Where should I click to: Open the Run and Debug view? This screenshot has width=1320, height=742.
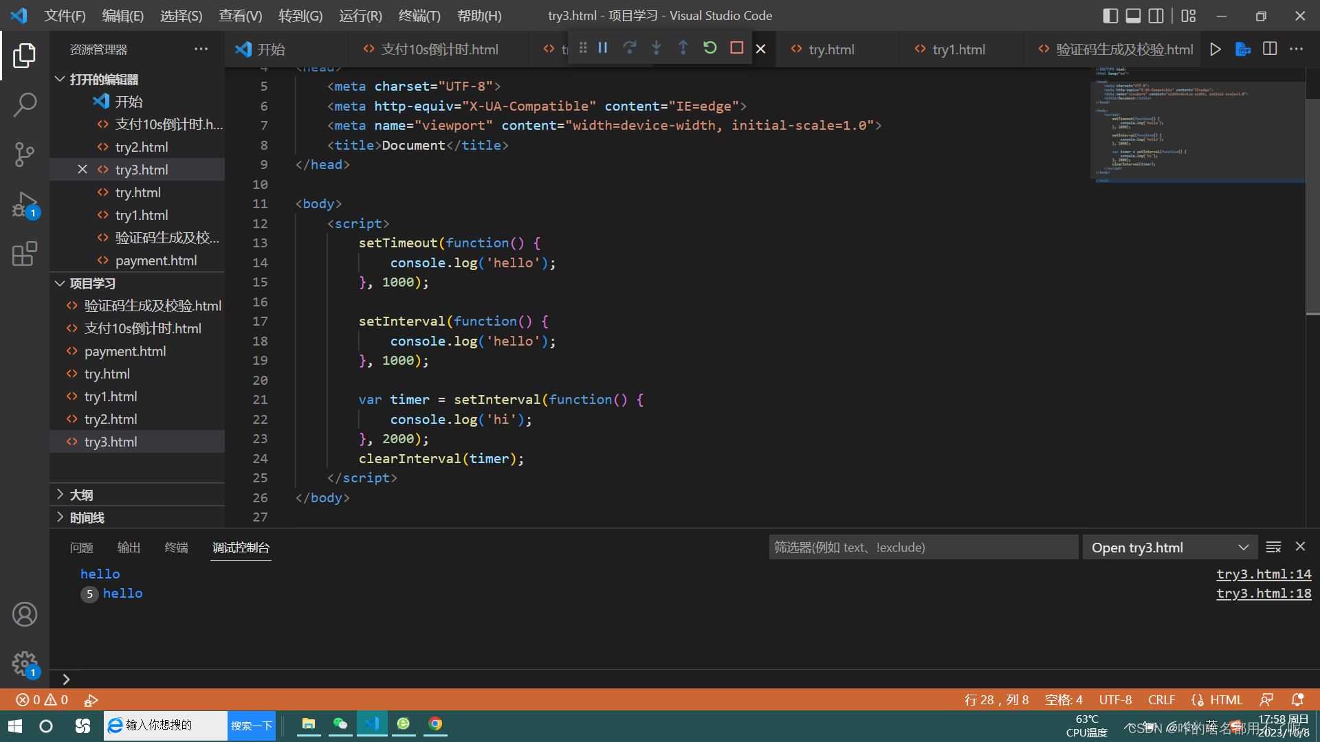tap(25, 205)
